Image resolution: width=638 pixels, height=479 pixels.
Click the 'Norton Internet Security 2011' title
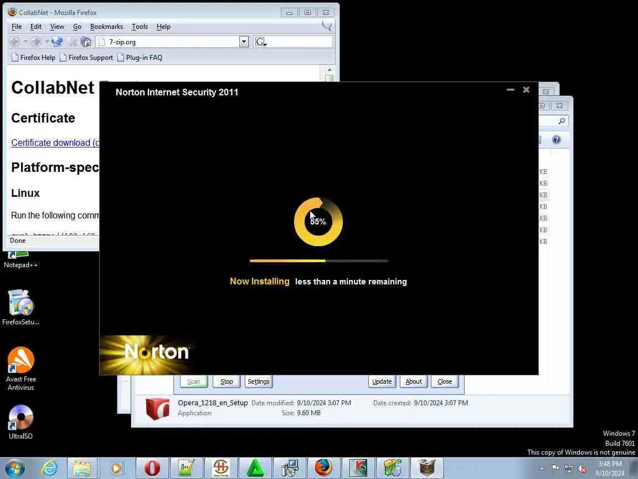pyautogui.click(x=177, y=92)
